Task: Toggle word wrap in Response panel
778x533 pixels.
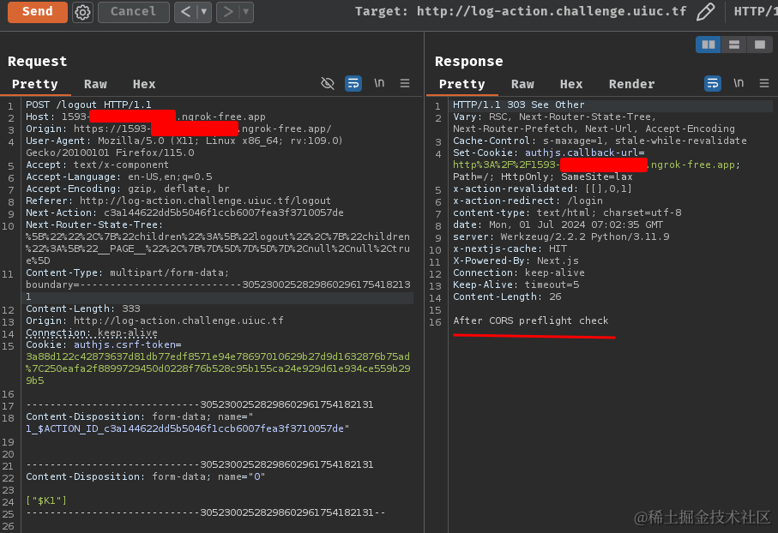Action: tap(713, 83)
